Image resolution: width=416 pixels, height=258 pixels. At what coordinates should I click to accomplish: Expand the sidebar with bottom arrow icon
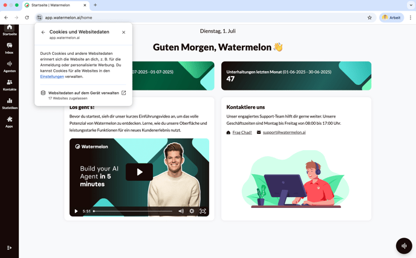(x=9, y=248)
